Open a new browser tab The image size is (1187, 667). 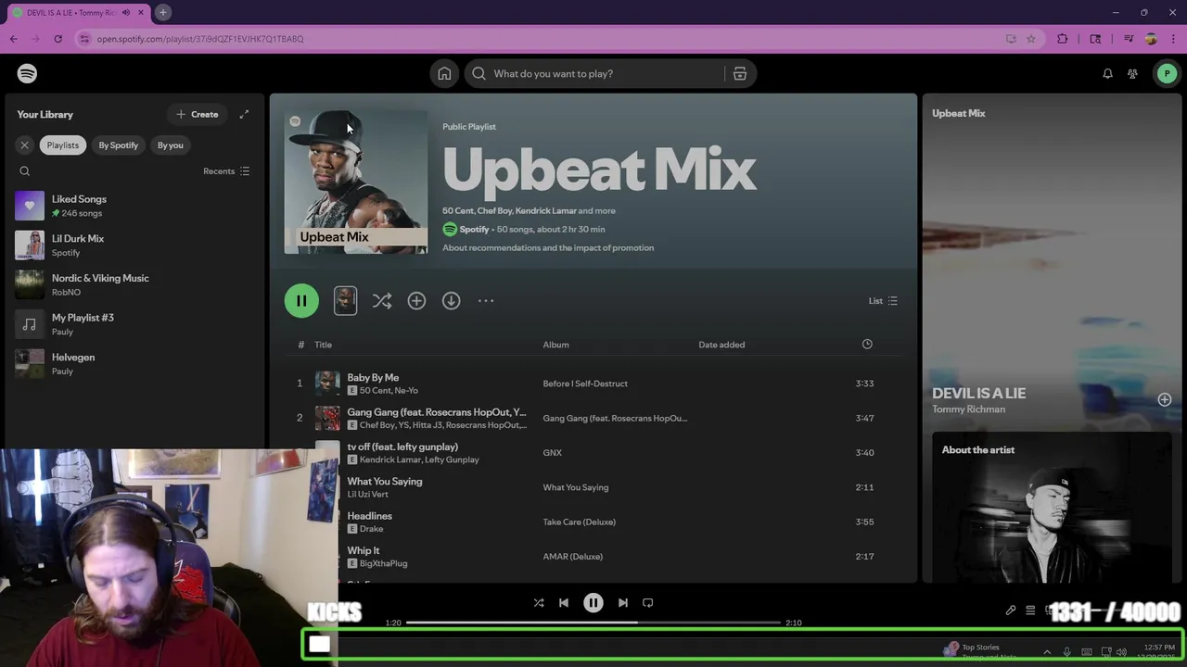[x=162, y=12]
